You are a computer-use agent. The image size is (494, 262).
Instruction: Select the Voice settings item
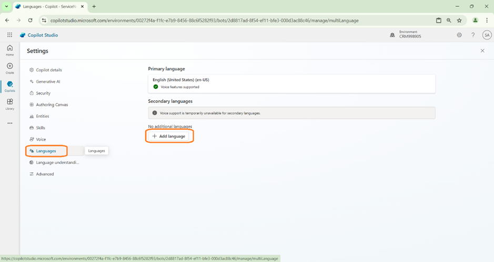(41, 139)
